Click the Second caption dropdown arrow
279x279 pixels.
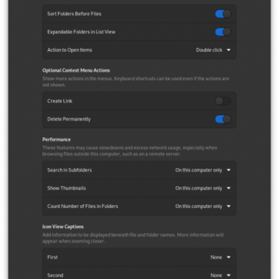pyautogui.click(x=229, y=275)
